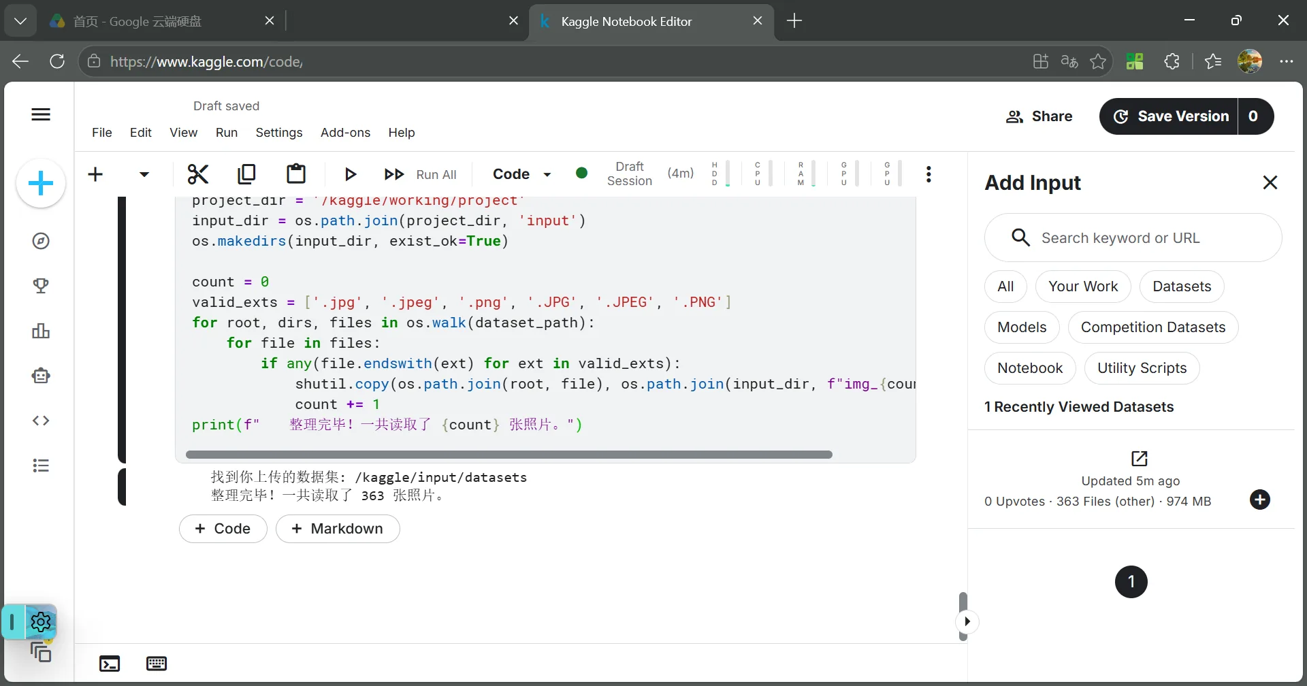Open browser extensions puzzle icon
Screen dimensions: 1307x686
1172,62
